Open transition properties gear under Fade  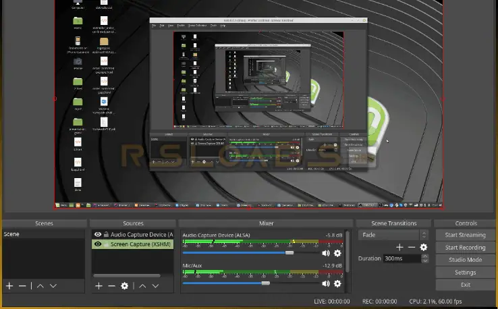pyautogui.click(x=423, y=247)
